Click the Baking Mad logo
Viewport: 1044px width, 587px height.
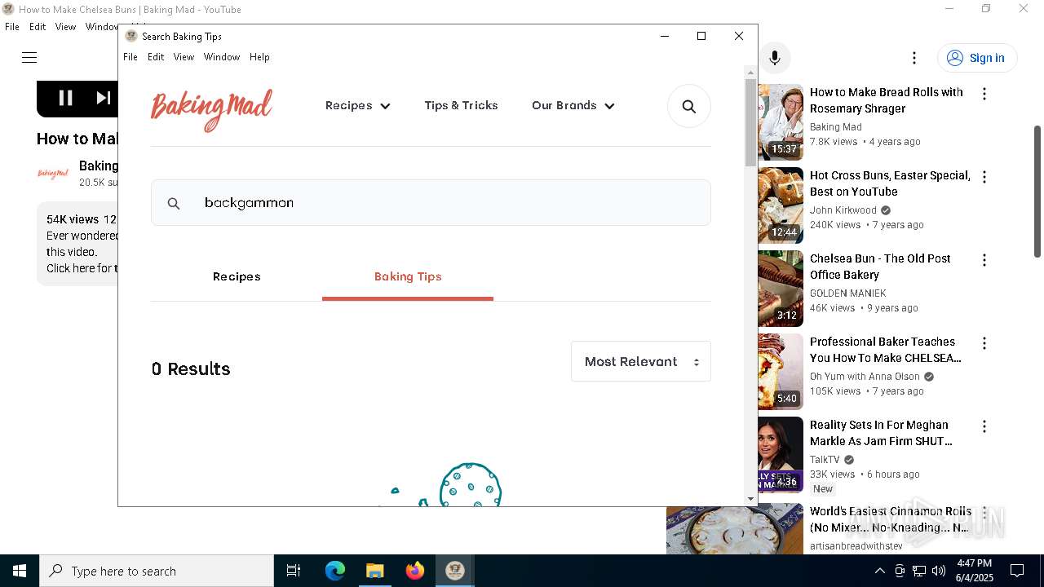coord(211,110)
